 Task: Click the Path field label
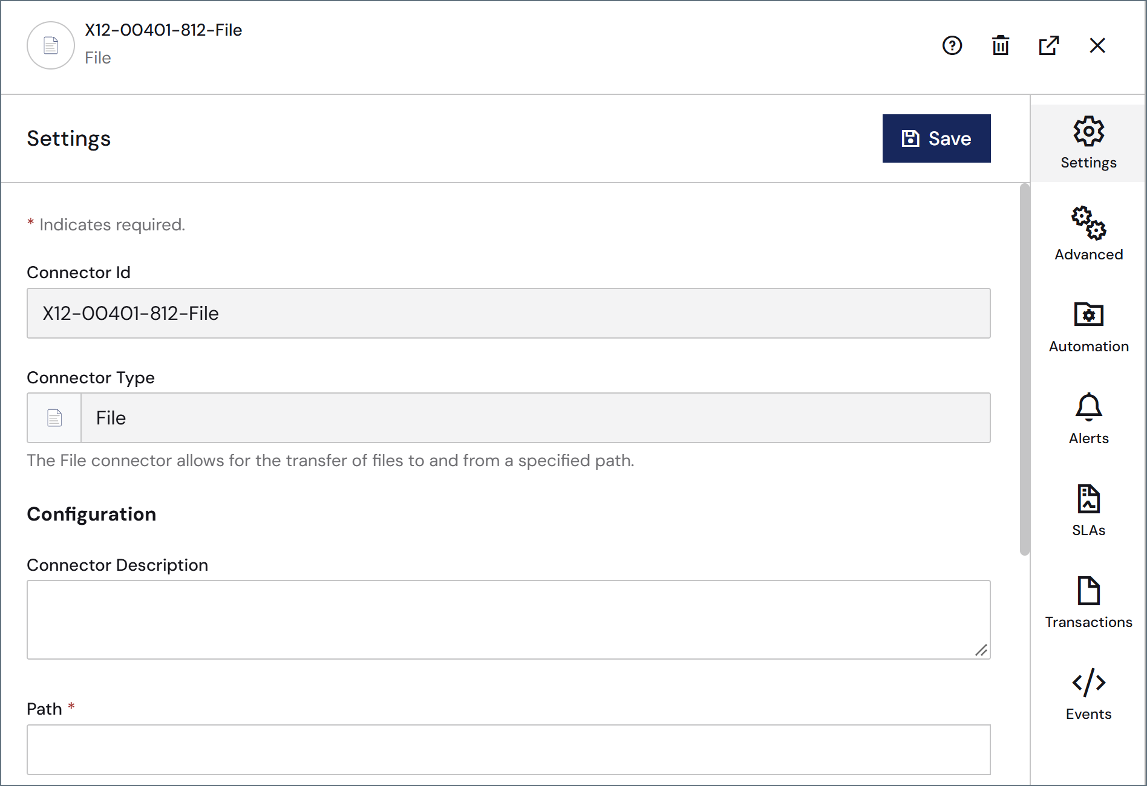click(x=44, y=709)
